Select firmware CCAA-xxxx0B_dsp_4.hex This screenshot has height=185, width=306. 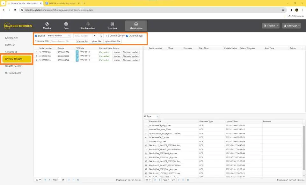tap(160, 125)
